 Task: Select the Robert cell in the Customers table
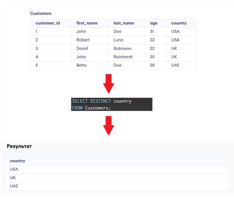pyautogui.click(x=83, y=40)
